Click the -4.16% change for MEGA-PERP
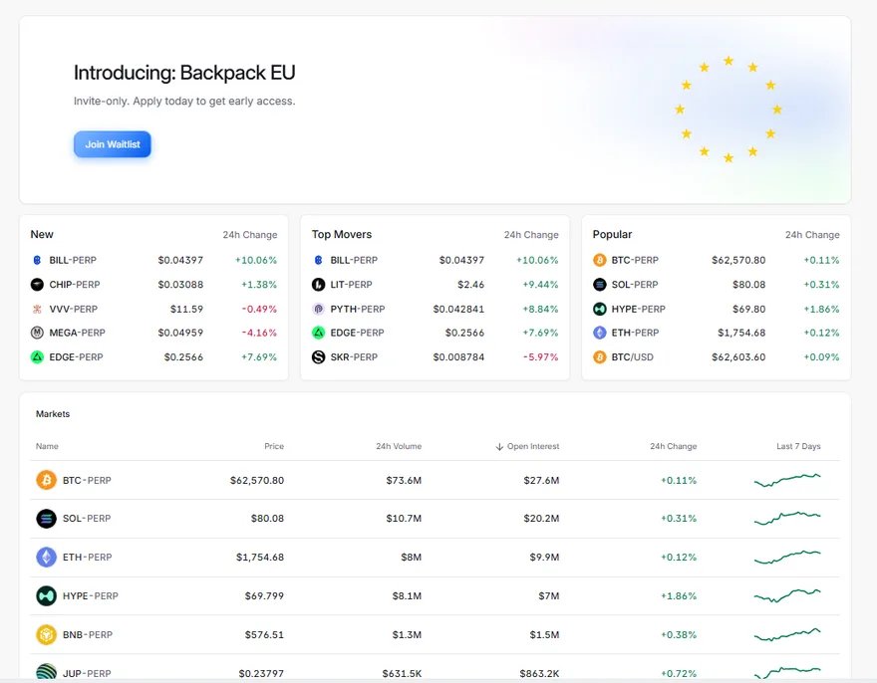Viewport: 877px width, 683px height. (259, 333)
